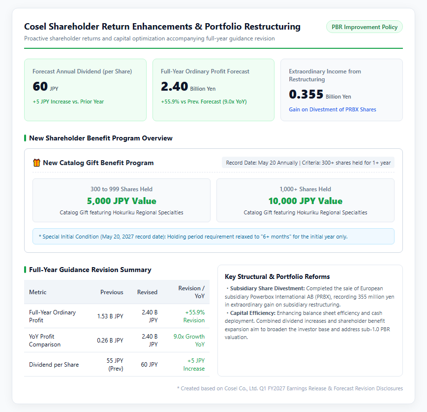Select the YoY Profit Comparison row label
Image resolution: width=427 pixels, height=412 pixels.
tap(45, 340)
